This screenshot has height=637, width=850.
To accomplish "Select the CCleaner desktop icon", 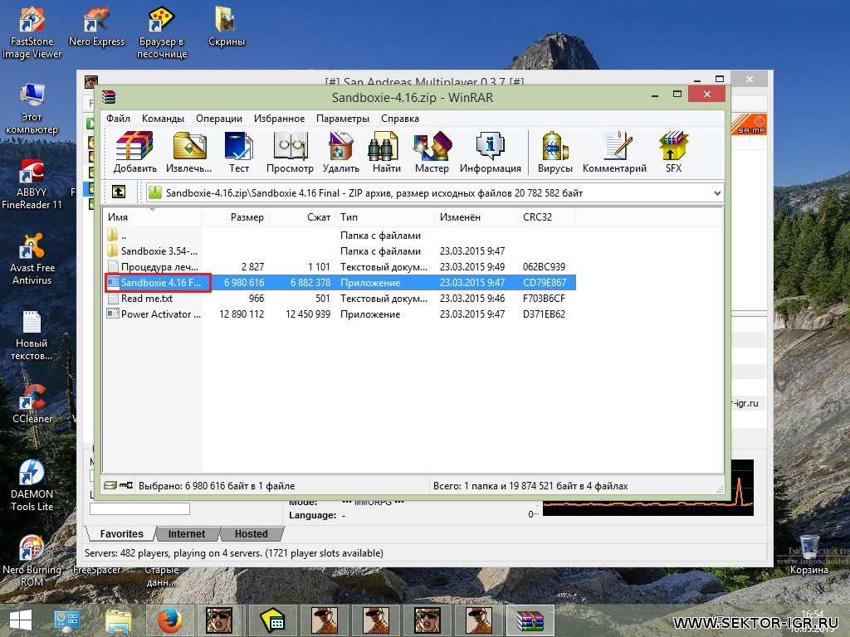I will pos(32,404).
